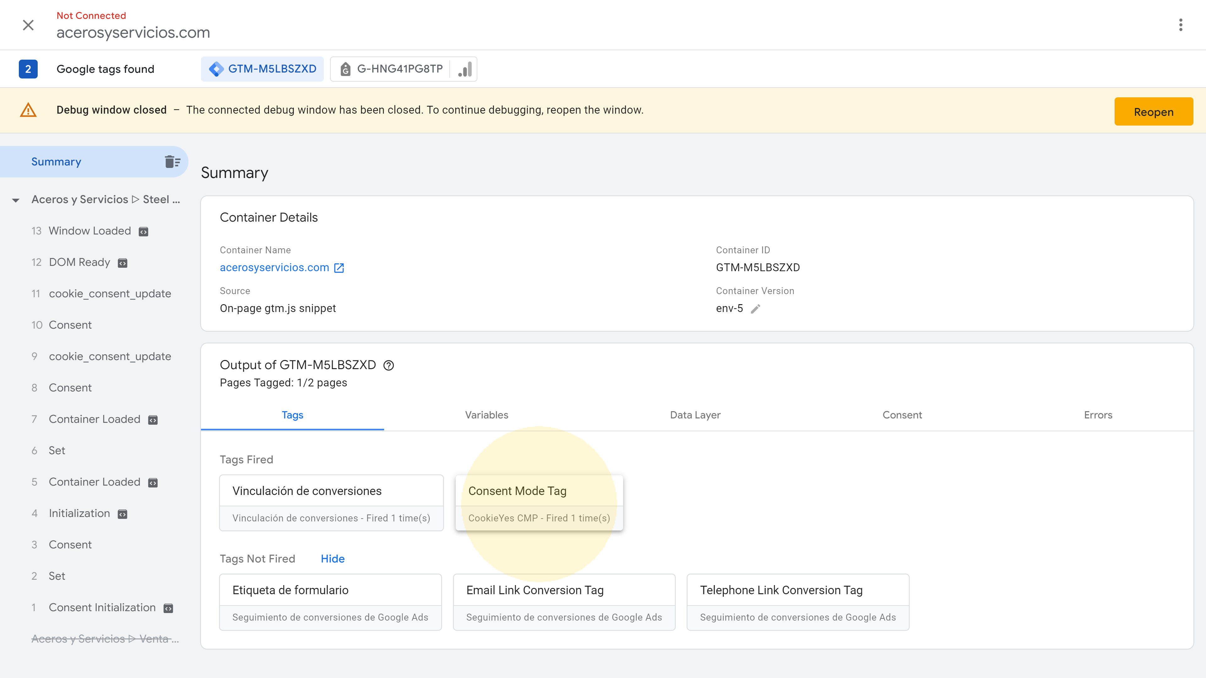Click the blue '2' tags found badge
Screen dimensions: 1206x678
[x=28, y=69]
